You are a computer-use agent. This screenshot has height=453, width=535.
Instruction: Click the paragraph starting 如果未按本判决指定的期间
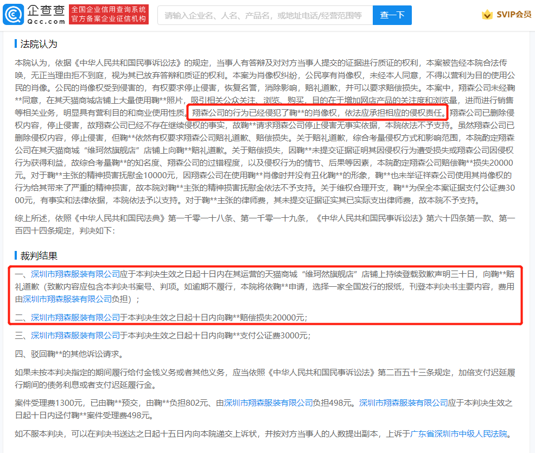[265, 379]
